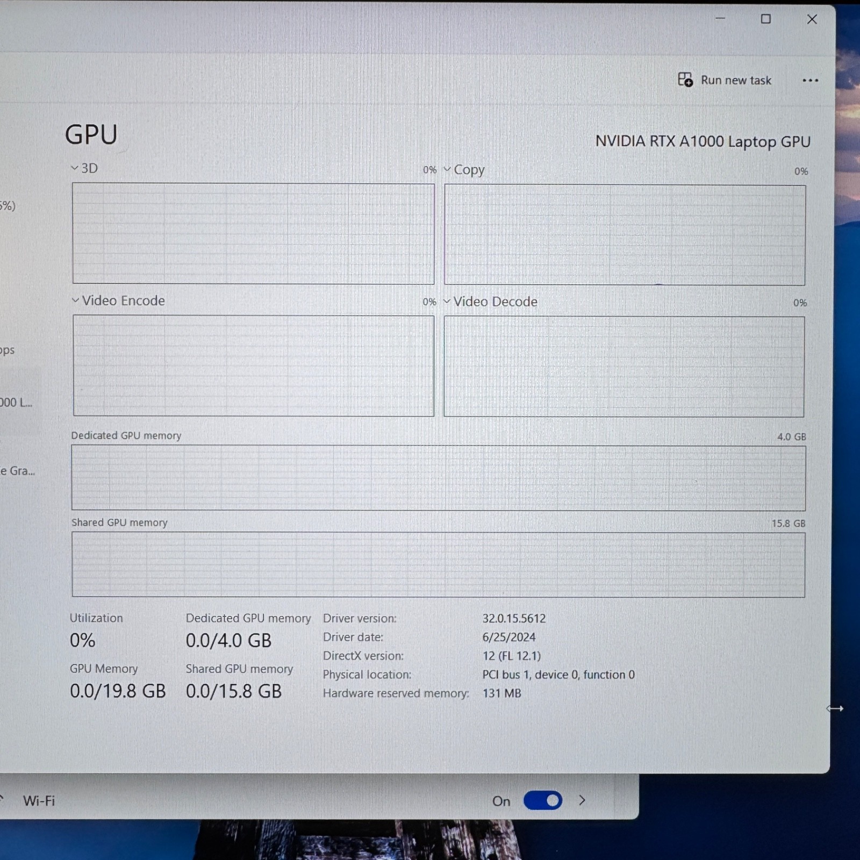Click the Wi-Fi label in settings
The image size is (860, 860).
(x=39, y=801)
